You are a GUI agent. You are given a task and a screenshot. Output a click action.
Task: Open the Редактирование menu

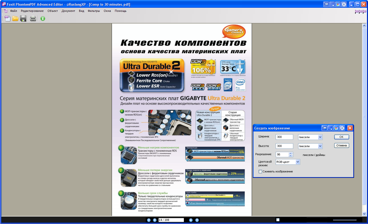click(32, 11)
